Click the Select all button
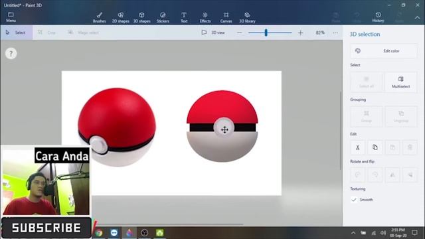Viewport: 425px width, 239px height. pyautogui.click(x=367, y=82)
